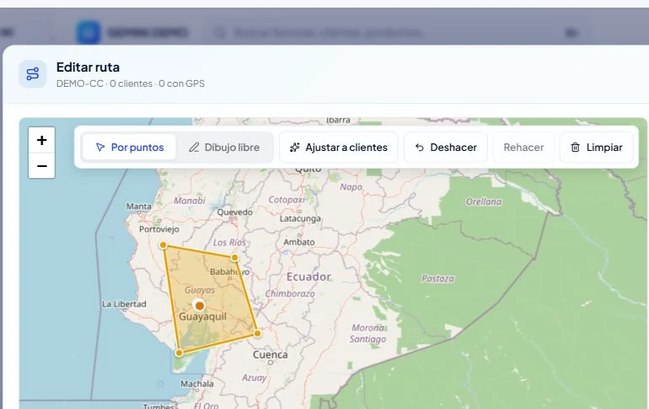Image resolution: width=649 pixels, height=409 pixels.
Task: Click the Pastaza region label
Action: pyautogui.click(x=437, y=278)
